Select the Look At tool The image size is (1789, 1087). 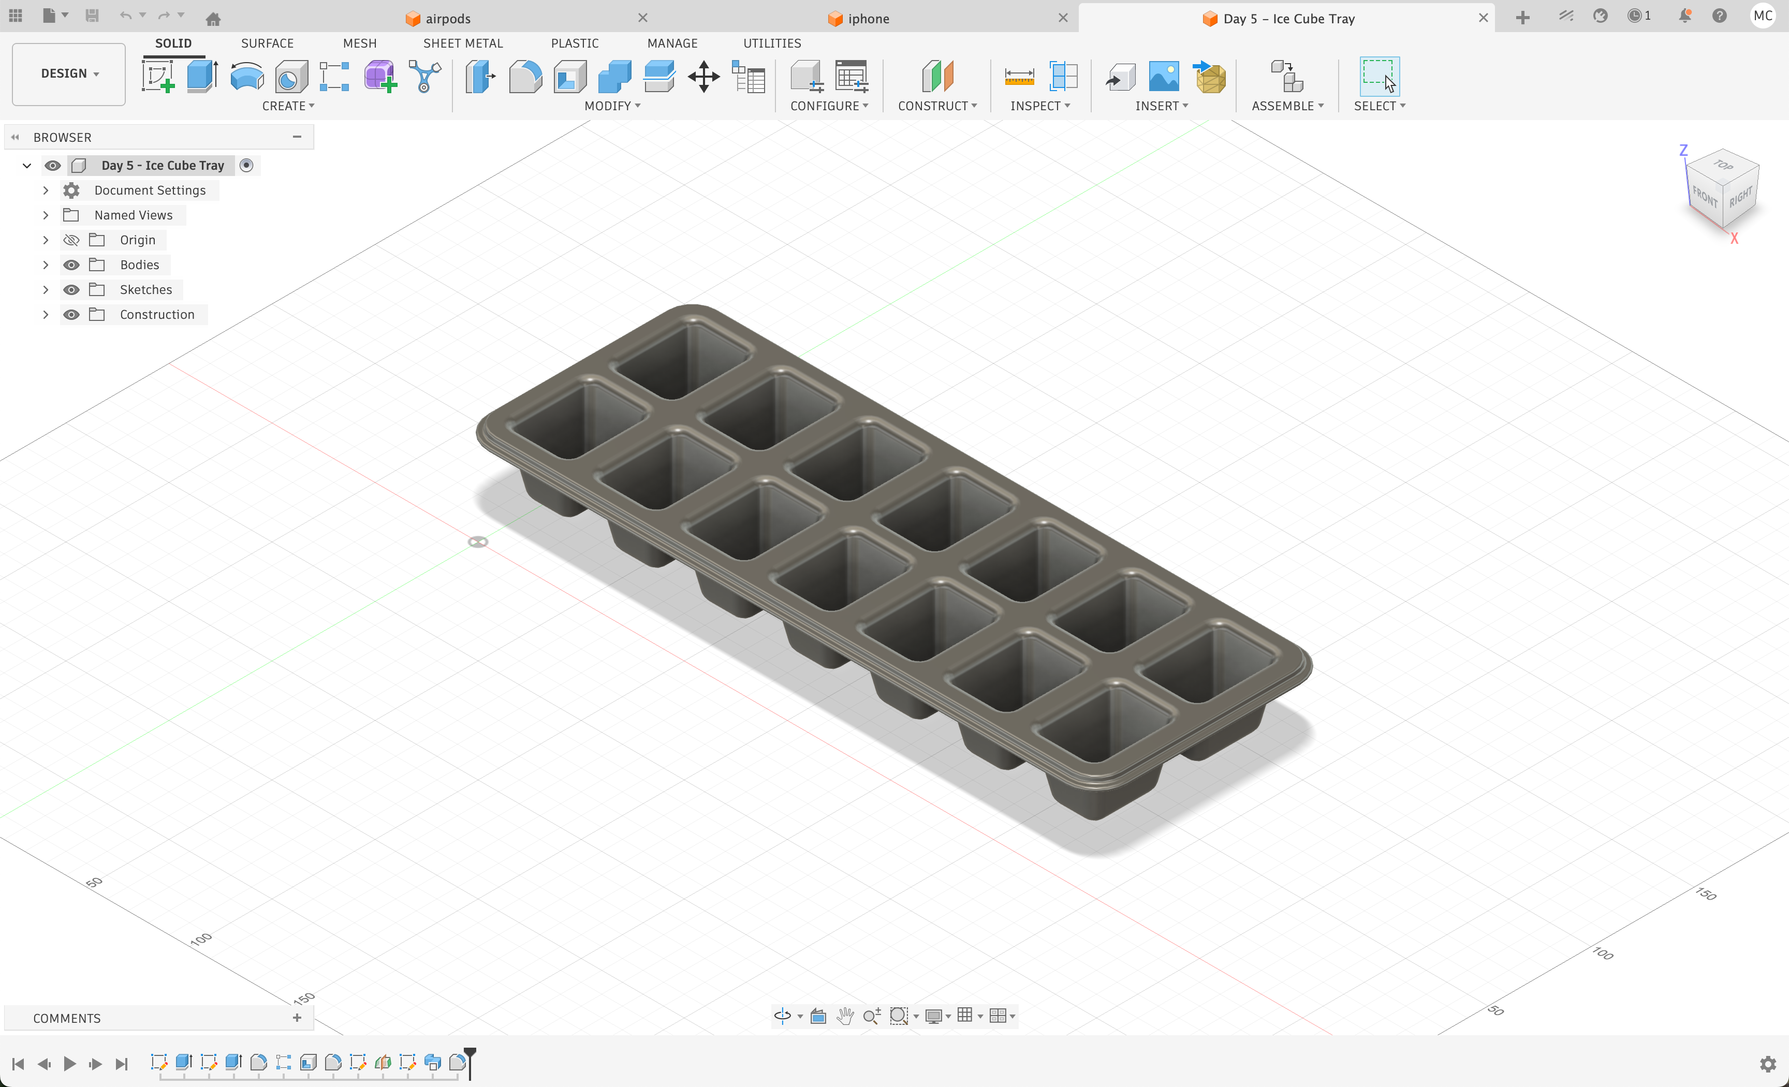click(818, 1016)
